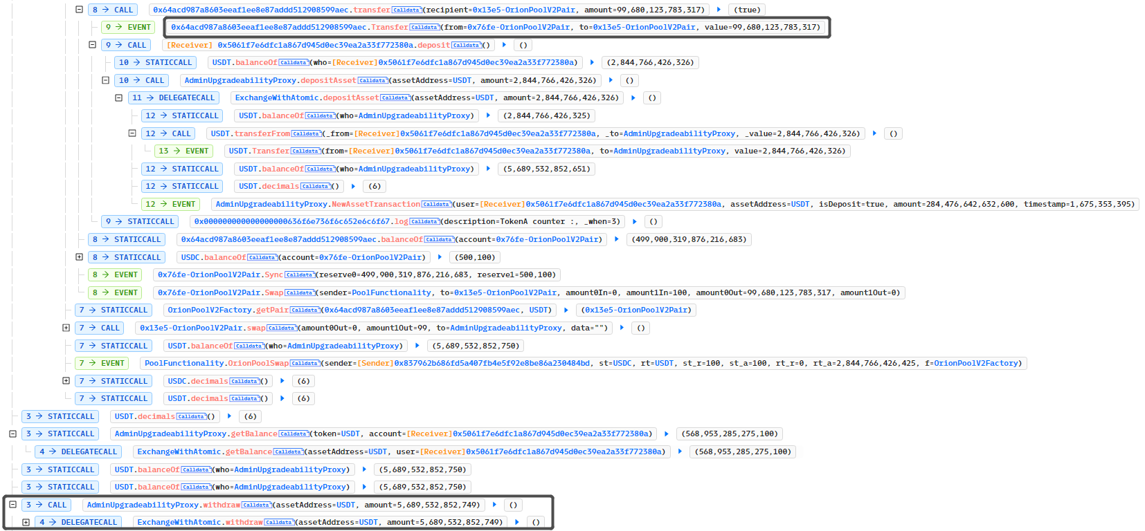Collapse the 3 CALL withdraw node
This screenshot has width=1145, height=531.
(x=12, y=505)
